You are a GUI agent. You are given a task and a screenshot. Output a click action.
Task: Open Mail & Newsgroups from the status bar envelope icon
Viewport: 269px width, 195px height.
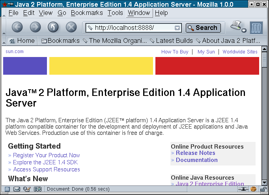click(x=17, y=189)
